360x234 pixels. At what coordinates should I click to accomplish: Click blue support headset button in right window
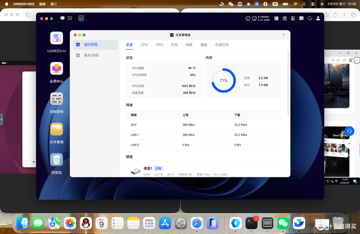tap(349, 131)
